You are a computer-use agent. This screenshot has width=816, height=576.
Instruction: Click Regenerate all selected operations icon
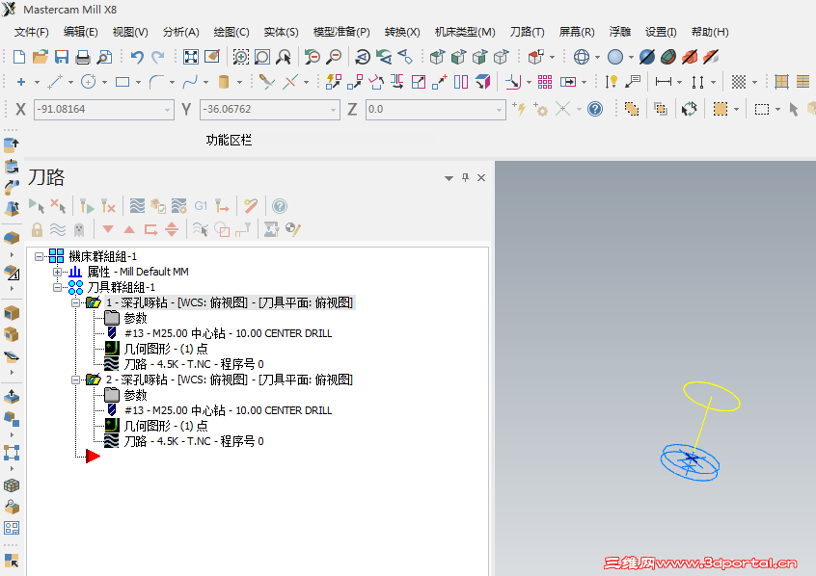pyautogui.click(x=87, y=206)
